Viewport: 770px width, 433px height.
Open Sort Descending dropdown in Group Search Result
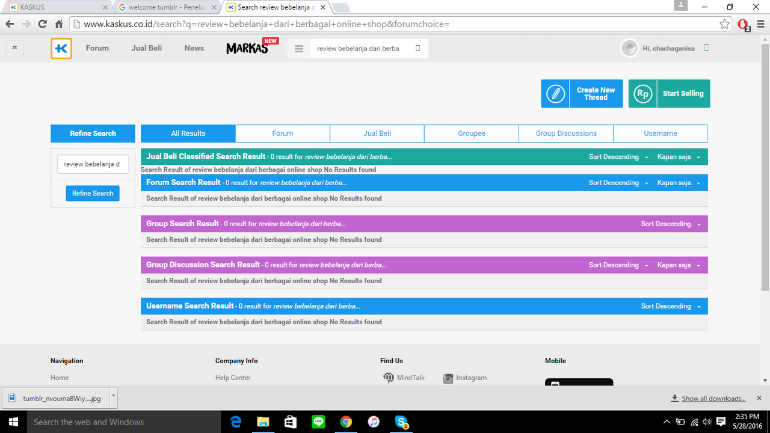[671, 224]
